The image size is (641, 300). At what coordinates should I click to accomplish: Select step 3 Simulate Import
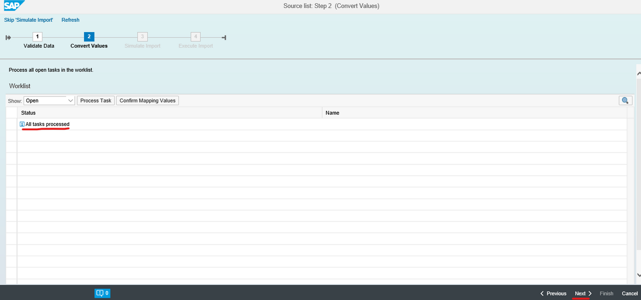coord(142,37)
